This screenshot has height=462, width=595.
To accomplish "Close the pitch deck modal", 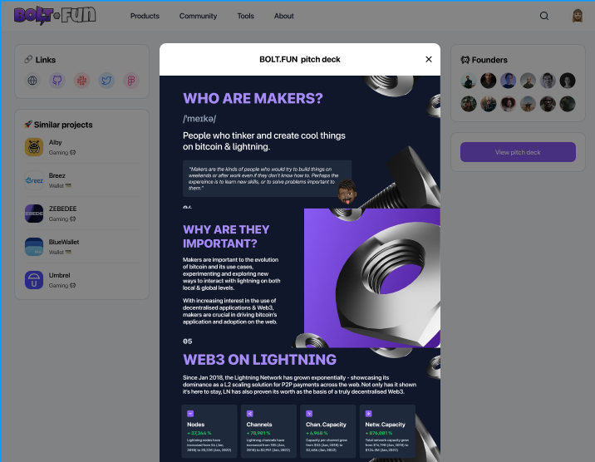I will 429,59.
